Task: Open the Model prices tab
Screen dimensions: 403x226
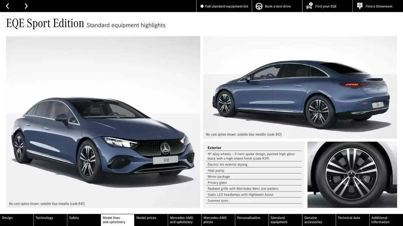Action: point(151,220)
